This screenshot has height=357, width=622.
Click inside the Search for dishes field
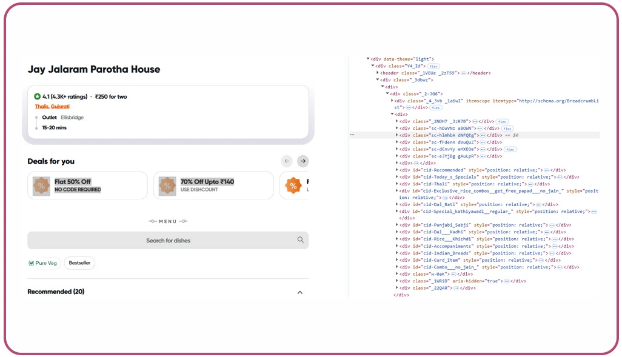168,241
